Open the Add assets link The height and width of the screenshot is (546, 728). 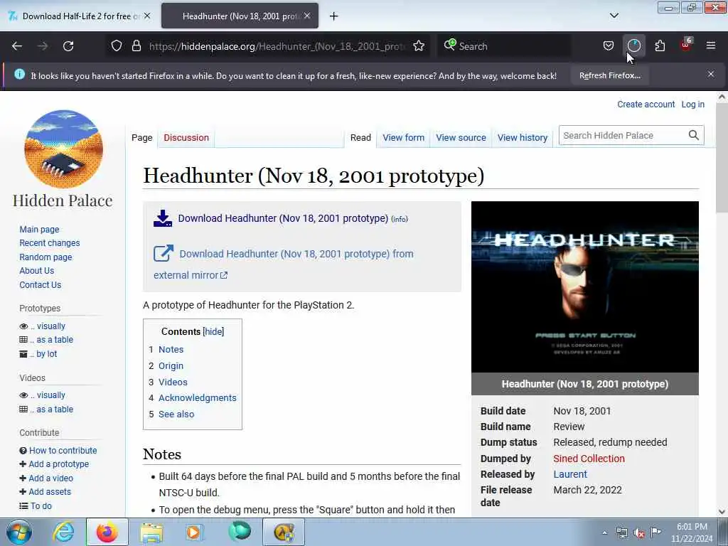[x=50, y=491]
